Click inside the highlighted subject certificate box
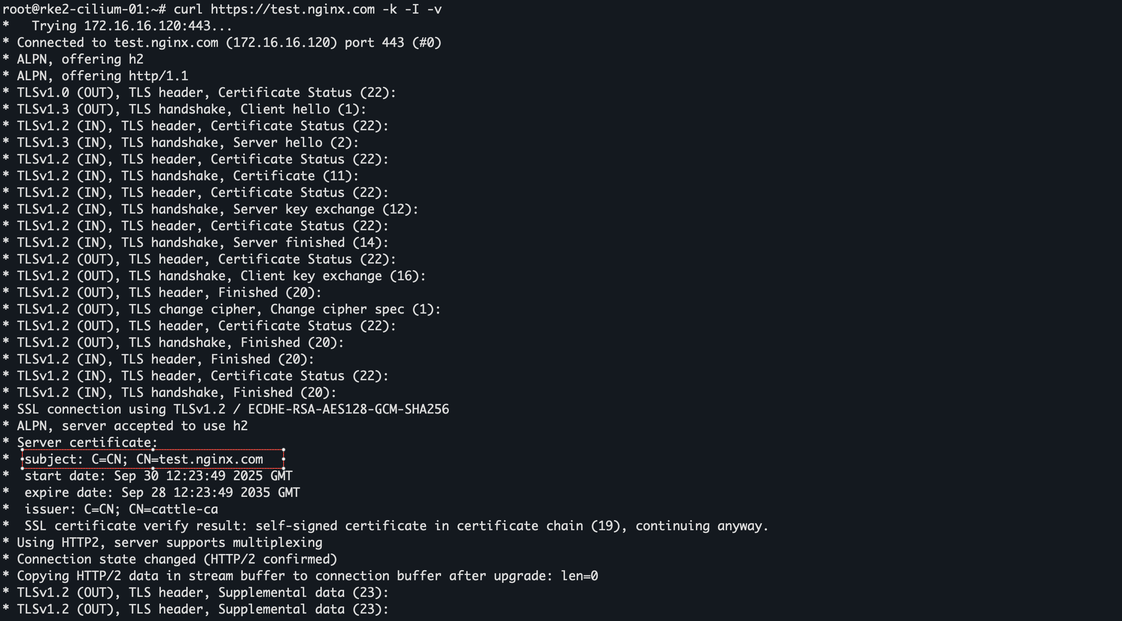 [x=144, y=459]
